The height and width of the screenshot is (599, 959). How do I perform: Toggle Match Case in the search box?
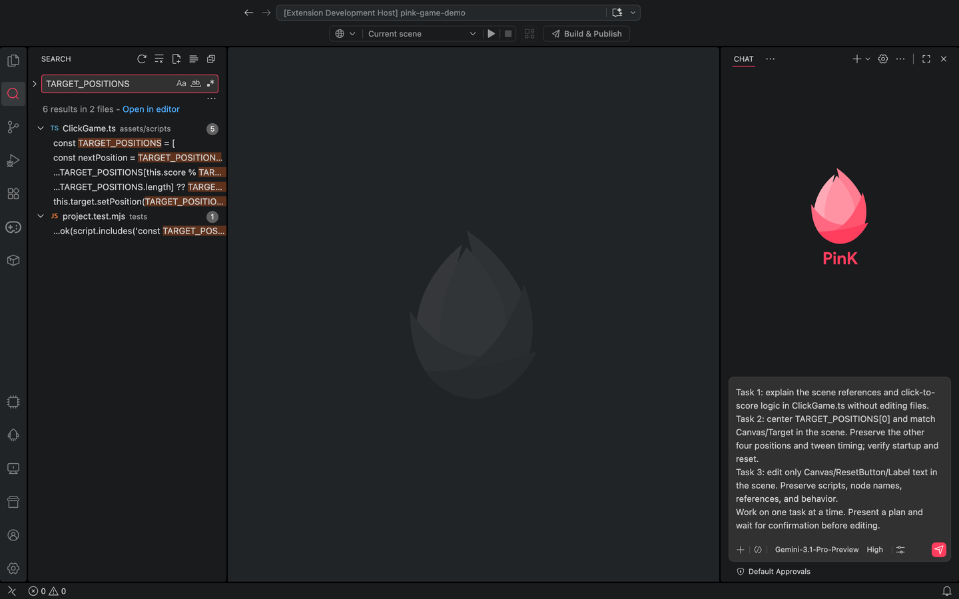[181, 84]
